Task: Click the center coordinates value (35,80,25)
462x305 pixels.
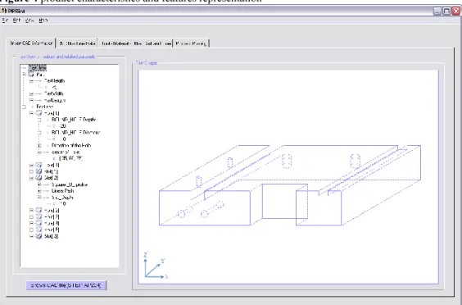Action: (70, 159)
